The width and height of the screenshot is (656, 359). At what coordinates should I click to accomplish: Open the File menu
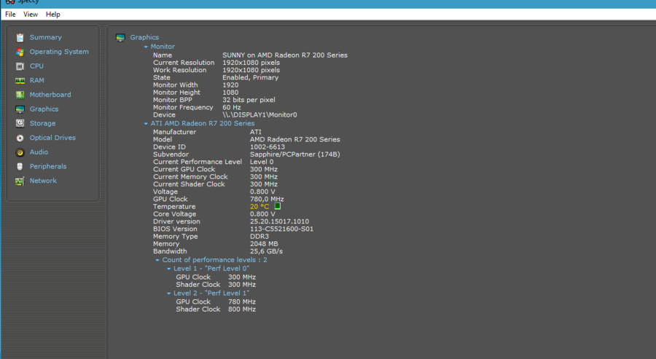(x=10, y=15)
